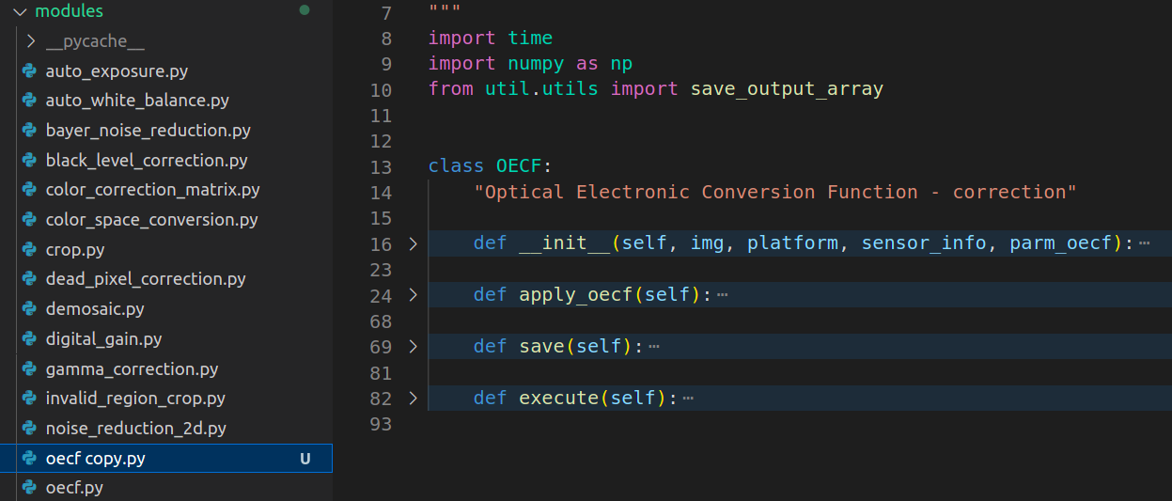
Task: Expand the folded save method
Action: pyautogui.click(x=413, y=347)
